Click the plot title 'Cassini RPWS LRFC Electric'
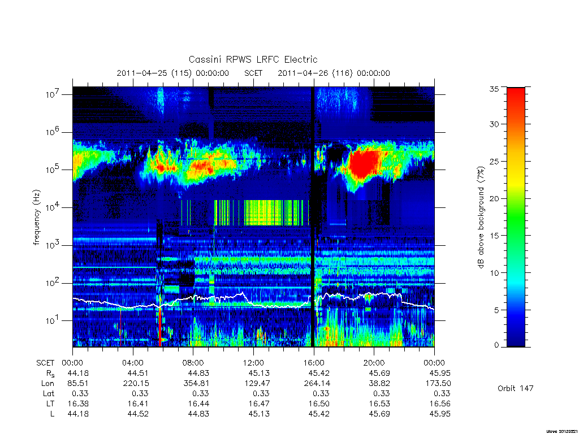Viewport: 579px width, 434px height. coord(253,59)
